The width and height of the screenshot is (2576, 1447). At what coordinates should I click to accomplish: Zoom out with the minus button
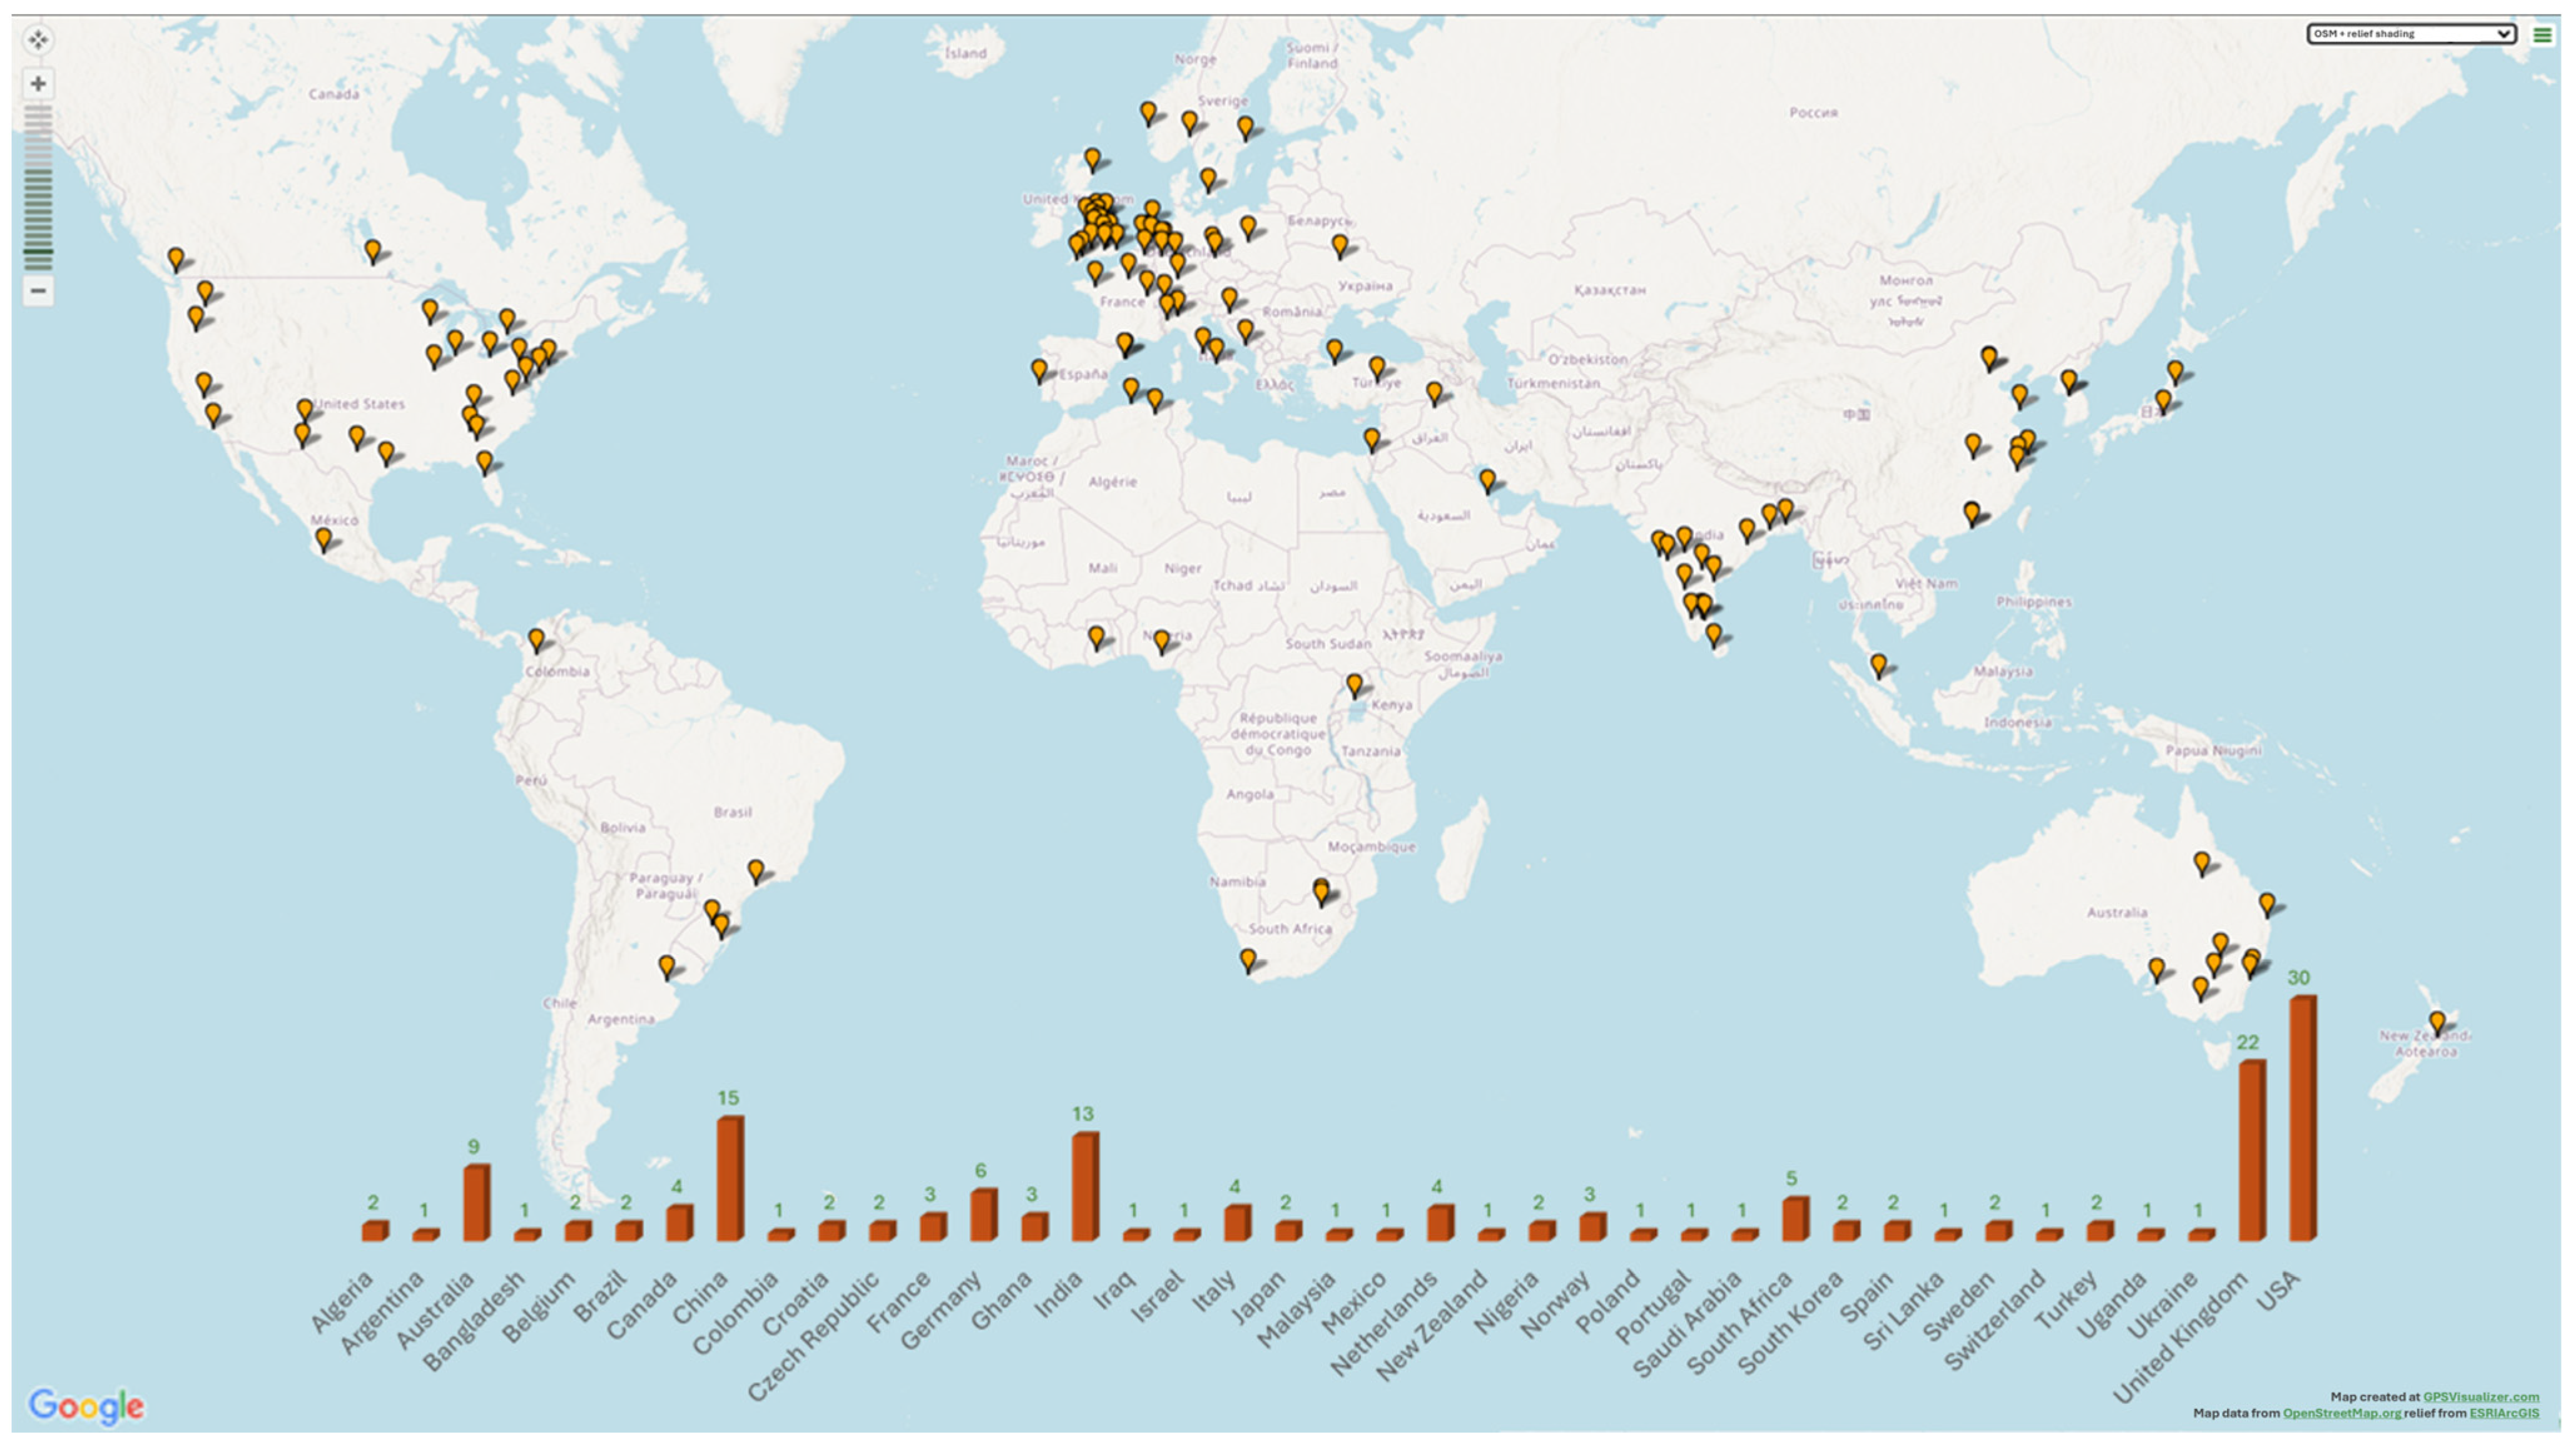[38, 291]
